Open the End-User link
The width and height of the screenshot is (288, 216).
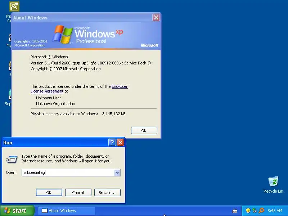(120, 86)
